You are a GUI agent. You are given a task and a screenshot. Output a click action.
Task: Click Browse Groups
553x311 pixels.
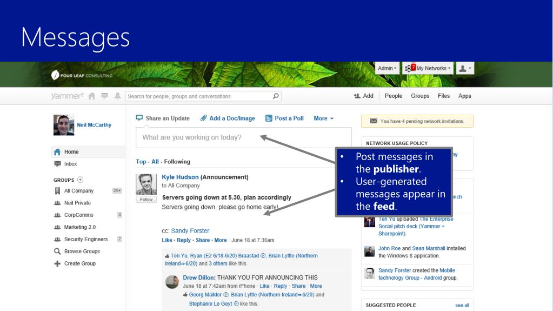[x=82, y=252]
